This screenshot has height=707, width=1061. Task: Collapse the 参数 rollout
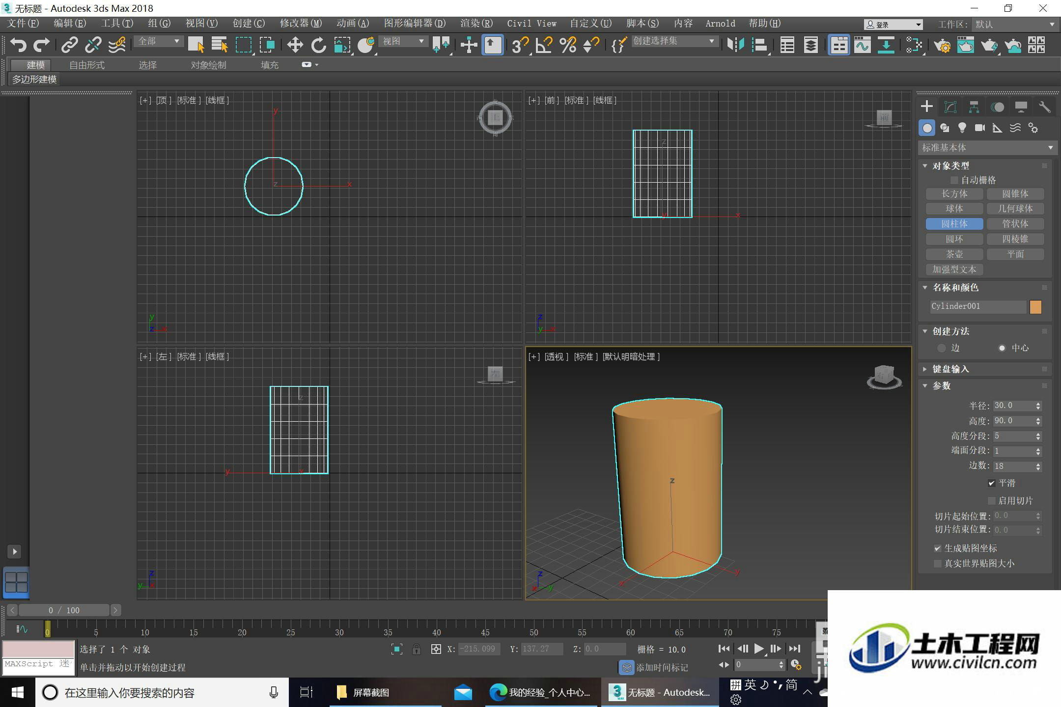925,385
